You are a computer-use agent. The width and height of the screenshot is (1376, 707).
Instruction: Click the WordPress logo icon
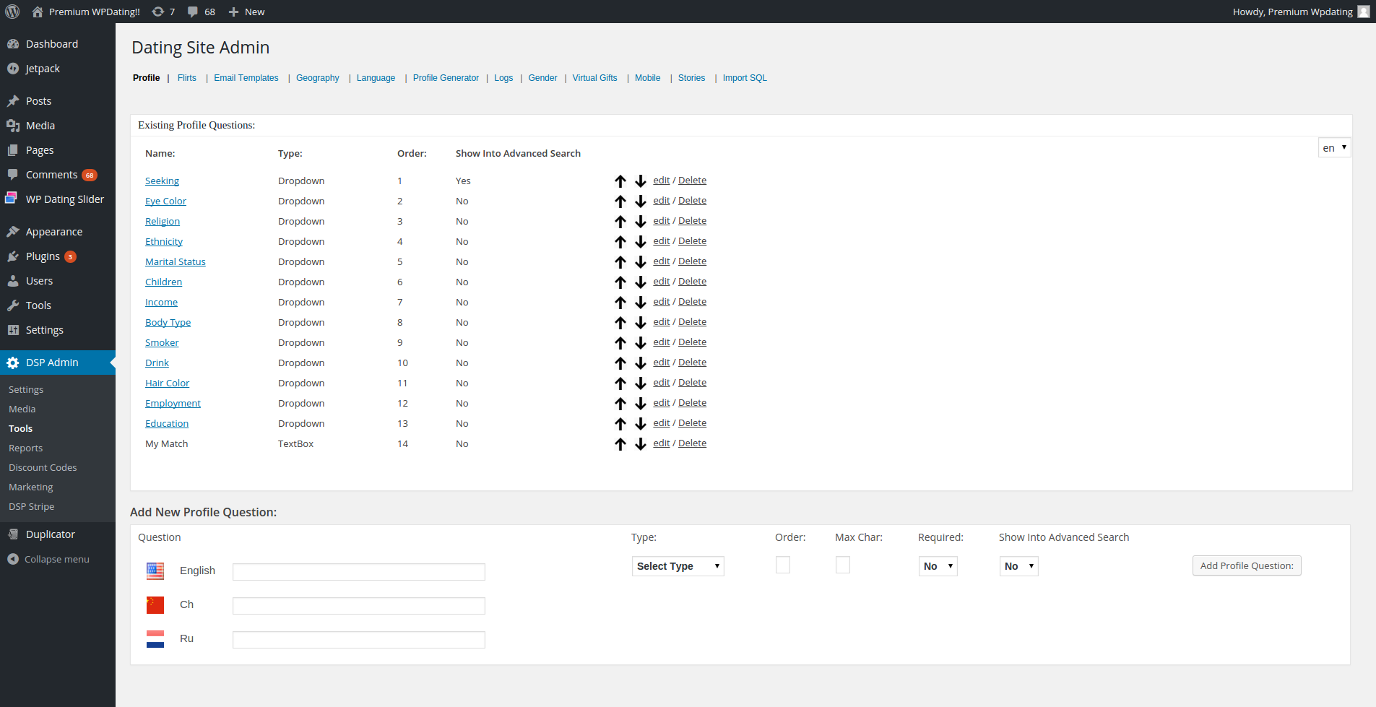[12, 12]
